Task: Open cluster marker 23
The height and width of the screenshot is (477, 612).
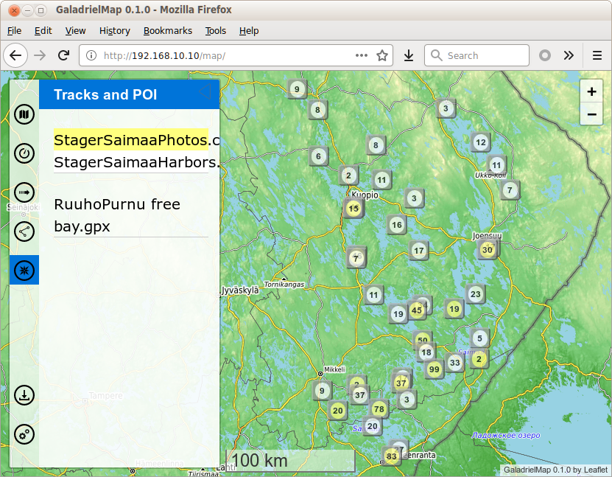Action: tap(476, 294)
